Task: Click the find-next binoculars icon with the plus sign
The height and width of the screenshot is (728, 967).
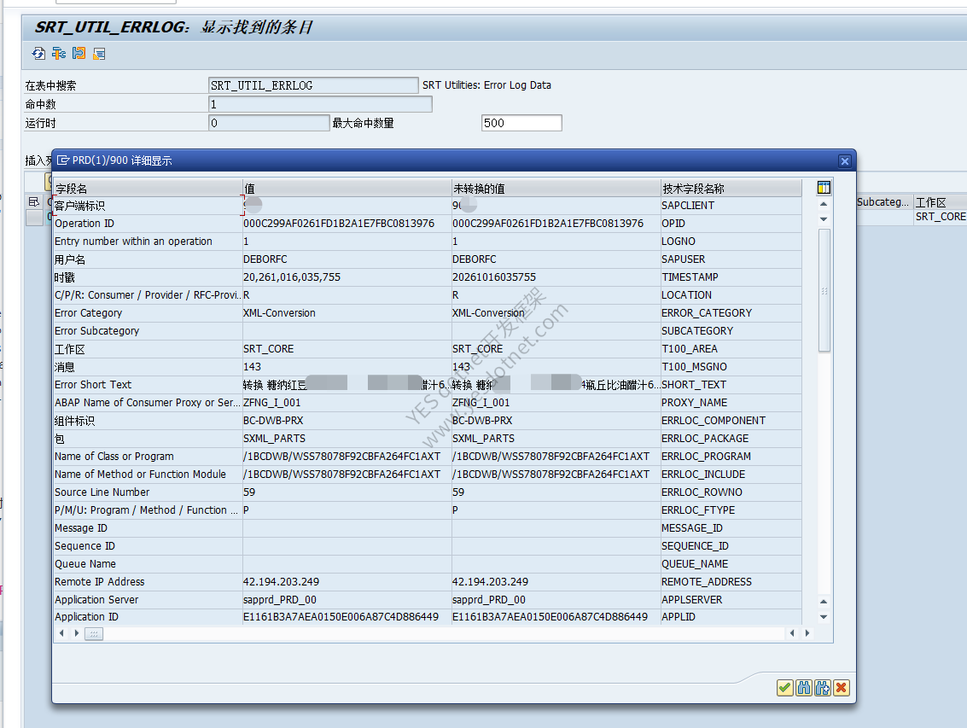Action: (x=823, y=688)
